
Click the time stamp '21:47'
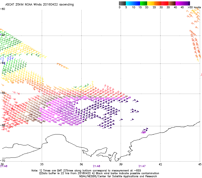point(142,166)
